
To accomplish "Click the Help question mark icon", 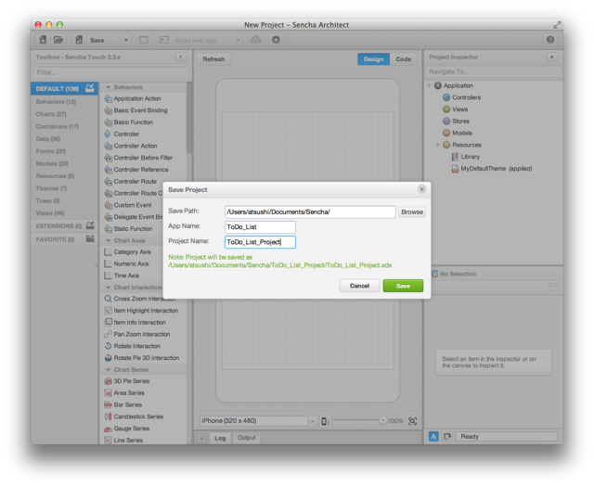I will pyautogui.click(x=550, y=40).
